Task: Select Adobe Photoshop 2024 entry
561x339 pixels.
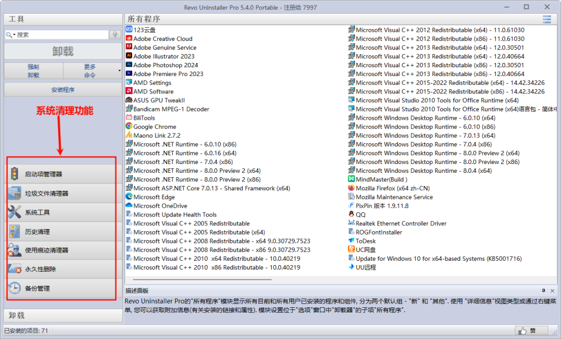Action: (165, 65)
